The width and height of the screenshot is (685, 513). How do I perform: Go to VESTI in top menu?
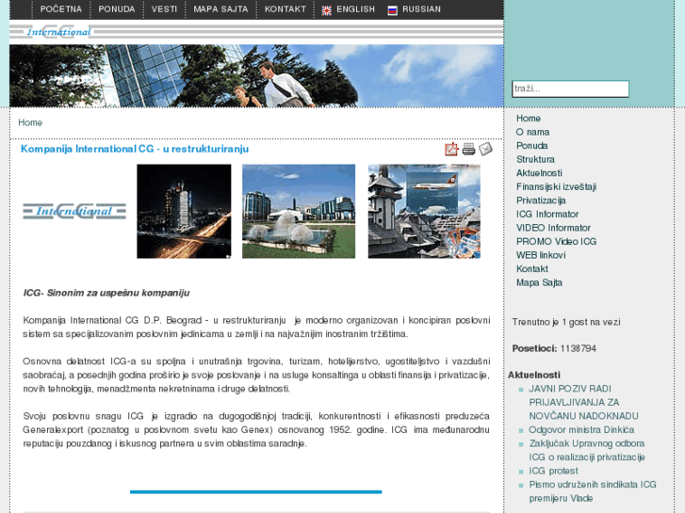tap(164, 9)
